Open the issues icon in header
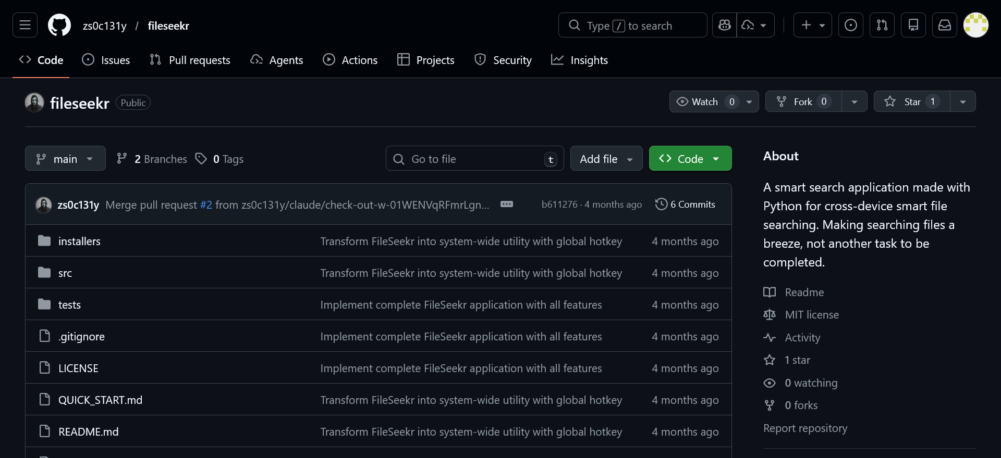This screenshot has height=458, width=1001. click(850, 25)
